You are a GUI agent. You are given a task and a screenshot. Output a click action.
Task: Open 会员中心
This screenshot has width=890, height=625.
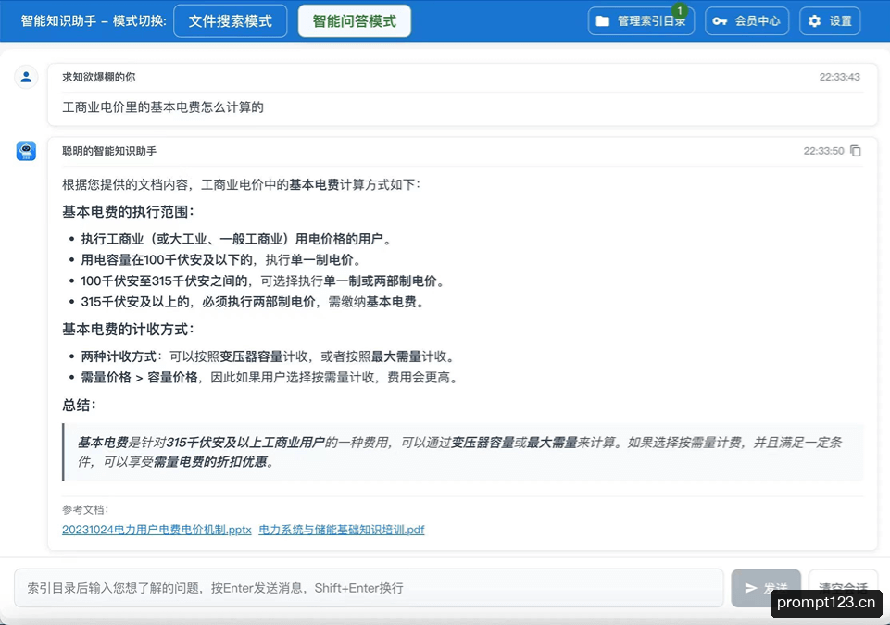746,21
